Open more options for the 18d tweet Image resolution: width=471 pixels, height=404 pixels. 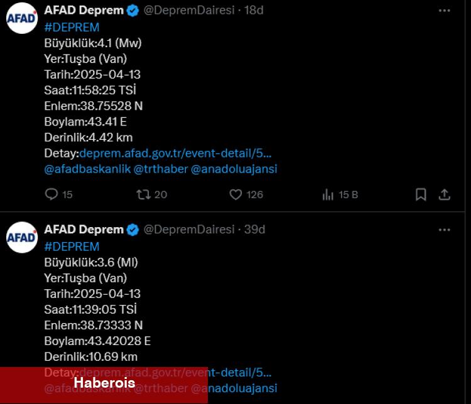pyautogui.click(x=444, y=11)
